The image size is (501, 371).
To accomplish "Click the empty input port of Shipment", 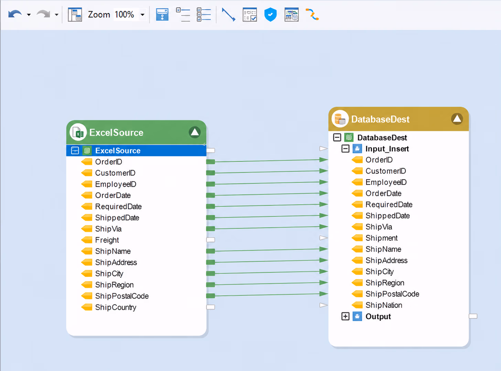I will click(324, 238).
